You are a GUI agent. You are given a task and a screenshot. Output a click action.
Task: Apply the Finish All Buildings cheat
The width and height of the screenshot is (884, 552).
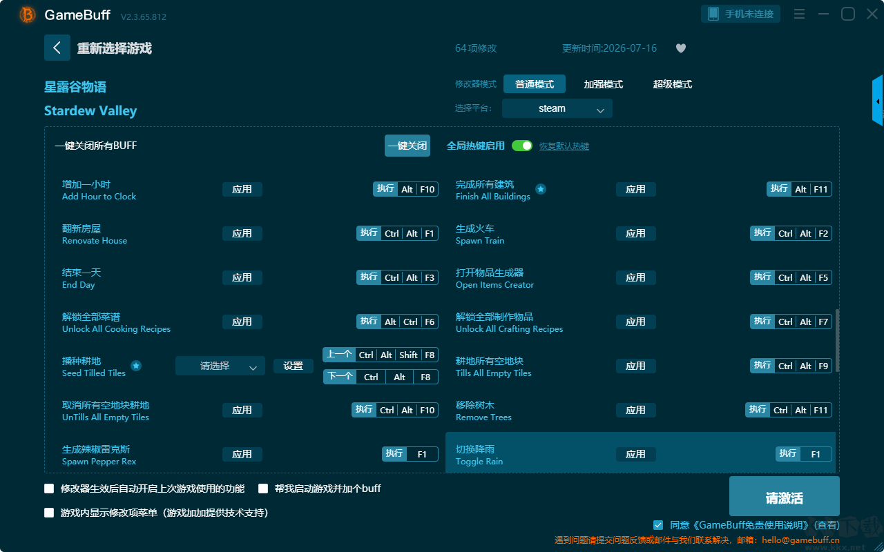coord(636,189)
